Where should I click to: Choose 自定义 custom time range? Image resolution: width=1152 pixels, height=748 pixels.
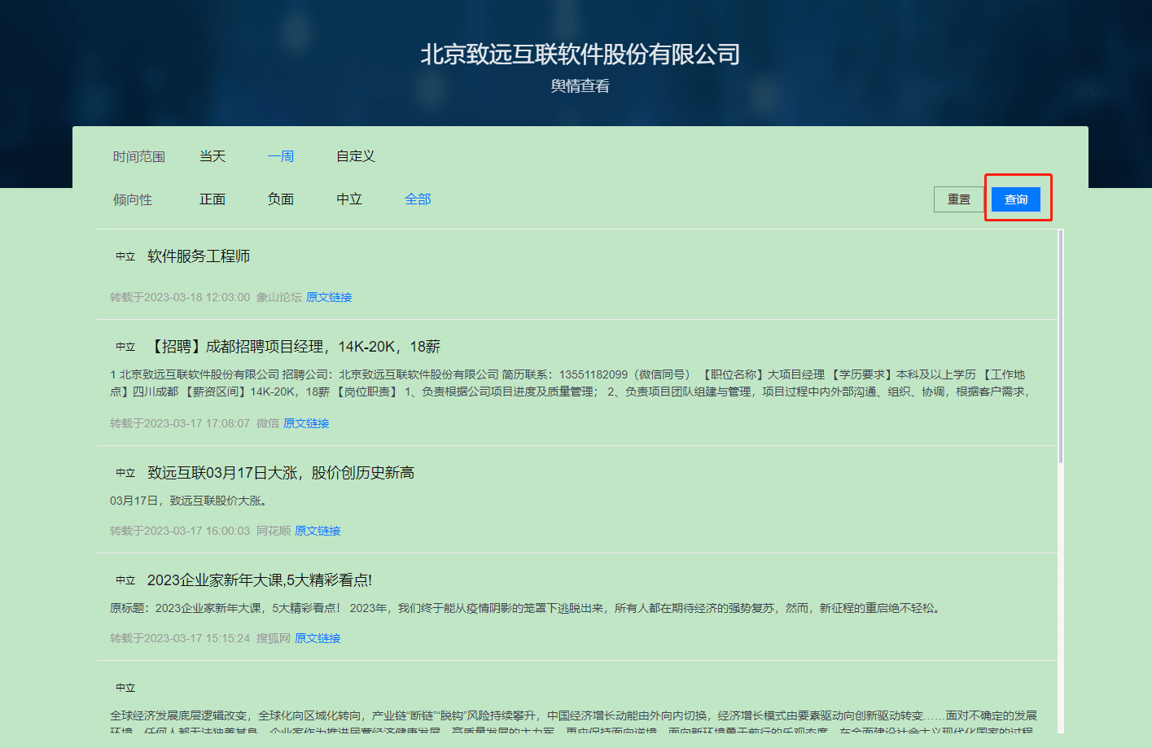356,156
